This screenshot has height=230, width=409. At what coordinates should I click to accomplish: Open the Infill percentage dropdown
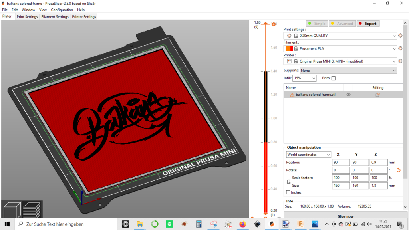pos(304,78)
